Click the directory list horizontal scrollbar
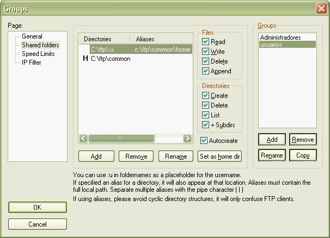The width and height of the screenshot is (330, 238). click(x=136, y=138)
